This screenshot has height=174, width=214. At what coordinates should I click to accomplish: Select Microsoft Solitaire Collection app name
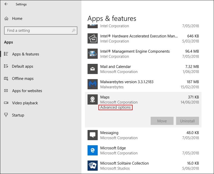tap(124, 163)
